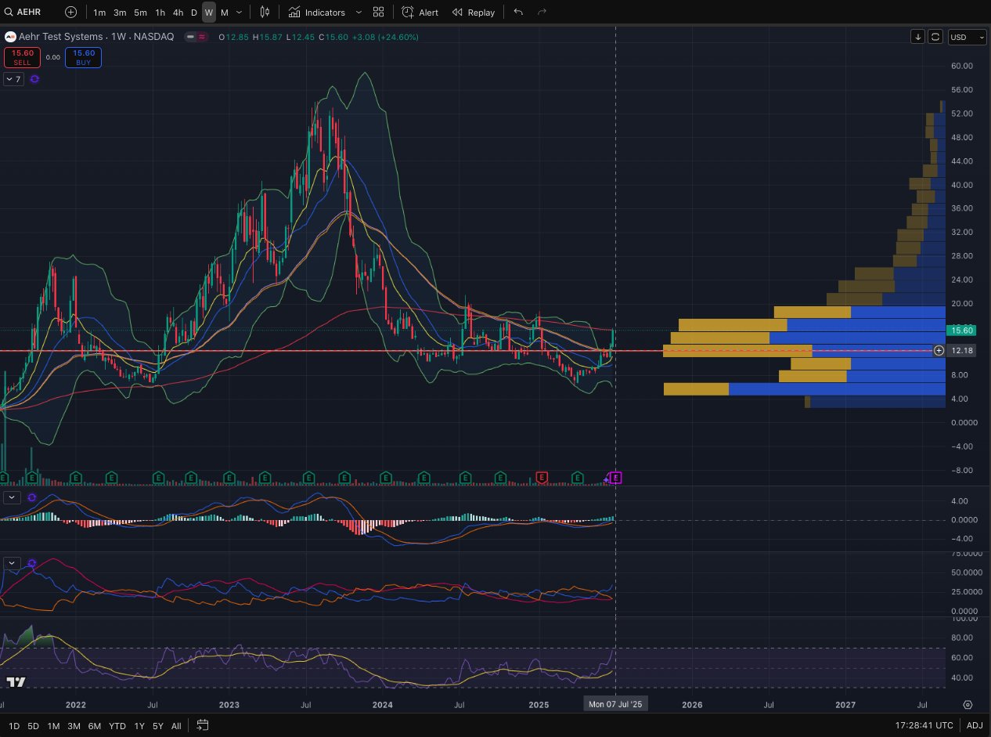Screen dimensions: 991x737
Task: Toggle the ADJ adjusted data button
Action: point(975,726)
